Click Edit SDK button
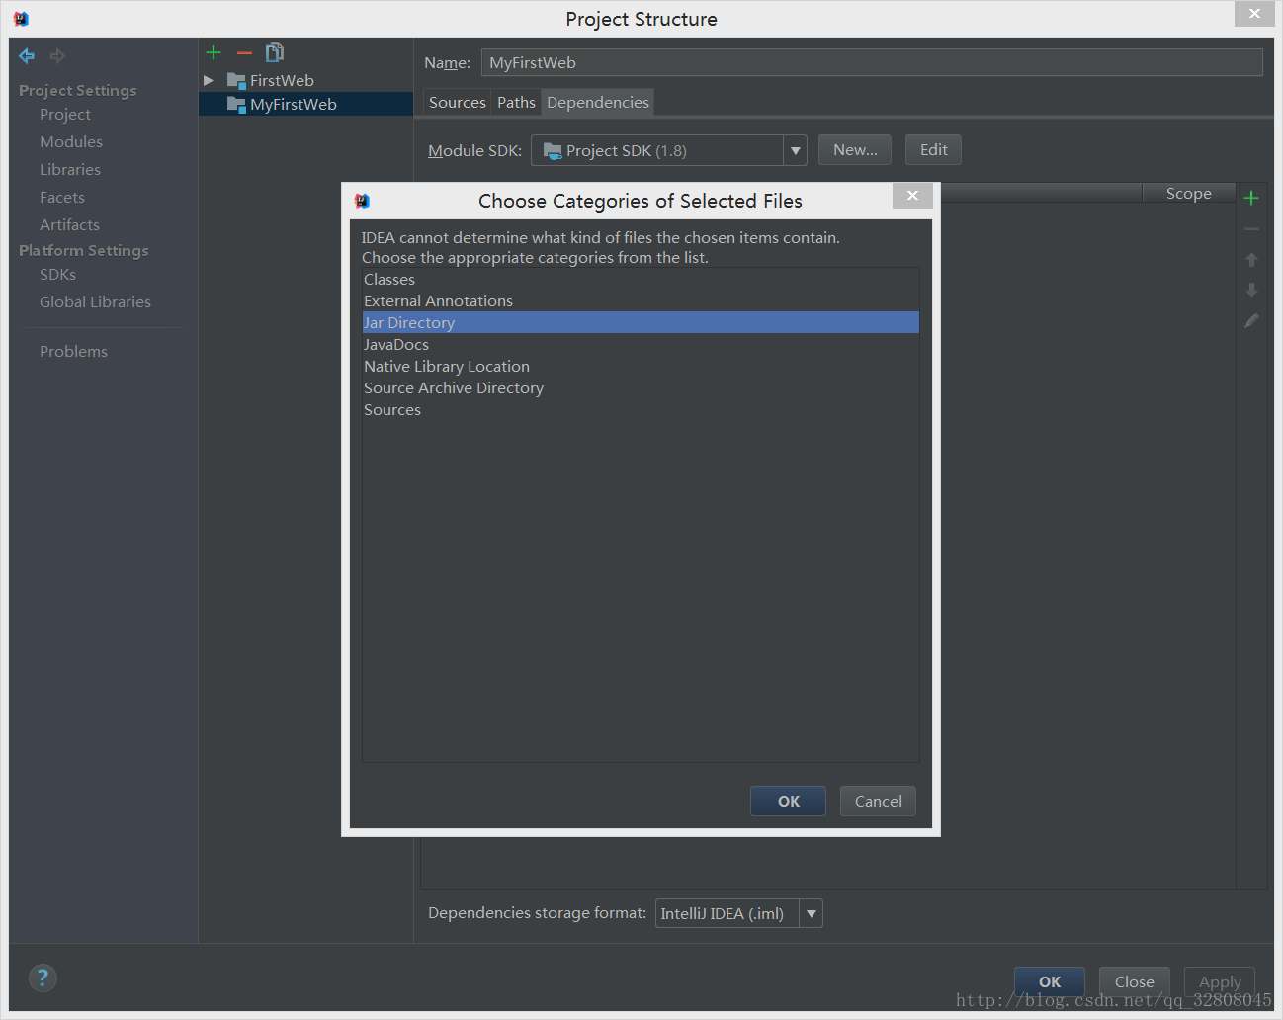The height and width of the screenshot is (1020, 1283). click(933, 150)
